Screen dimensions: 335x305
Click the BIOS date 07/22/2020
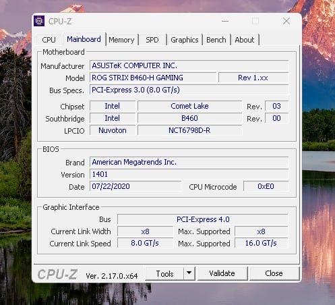[x=135, y=186]
